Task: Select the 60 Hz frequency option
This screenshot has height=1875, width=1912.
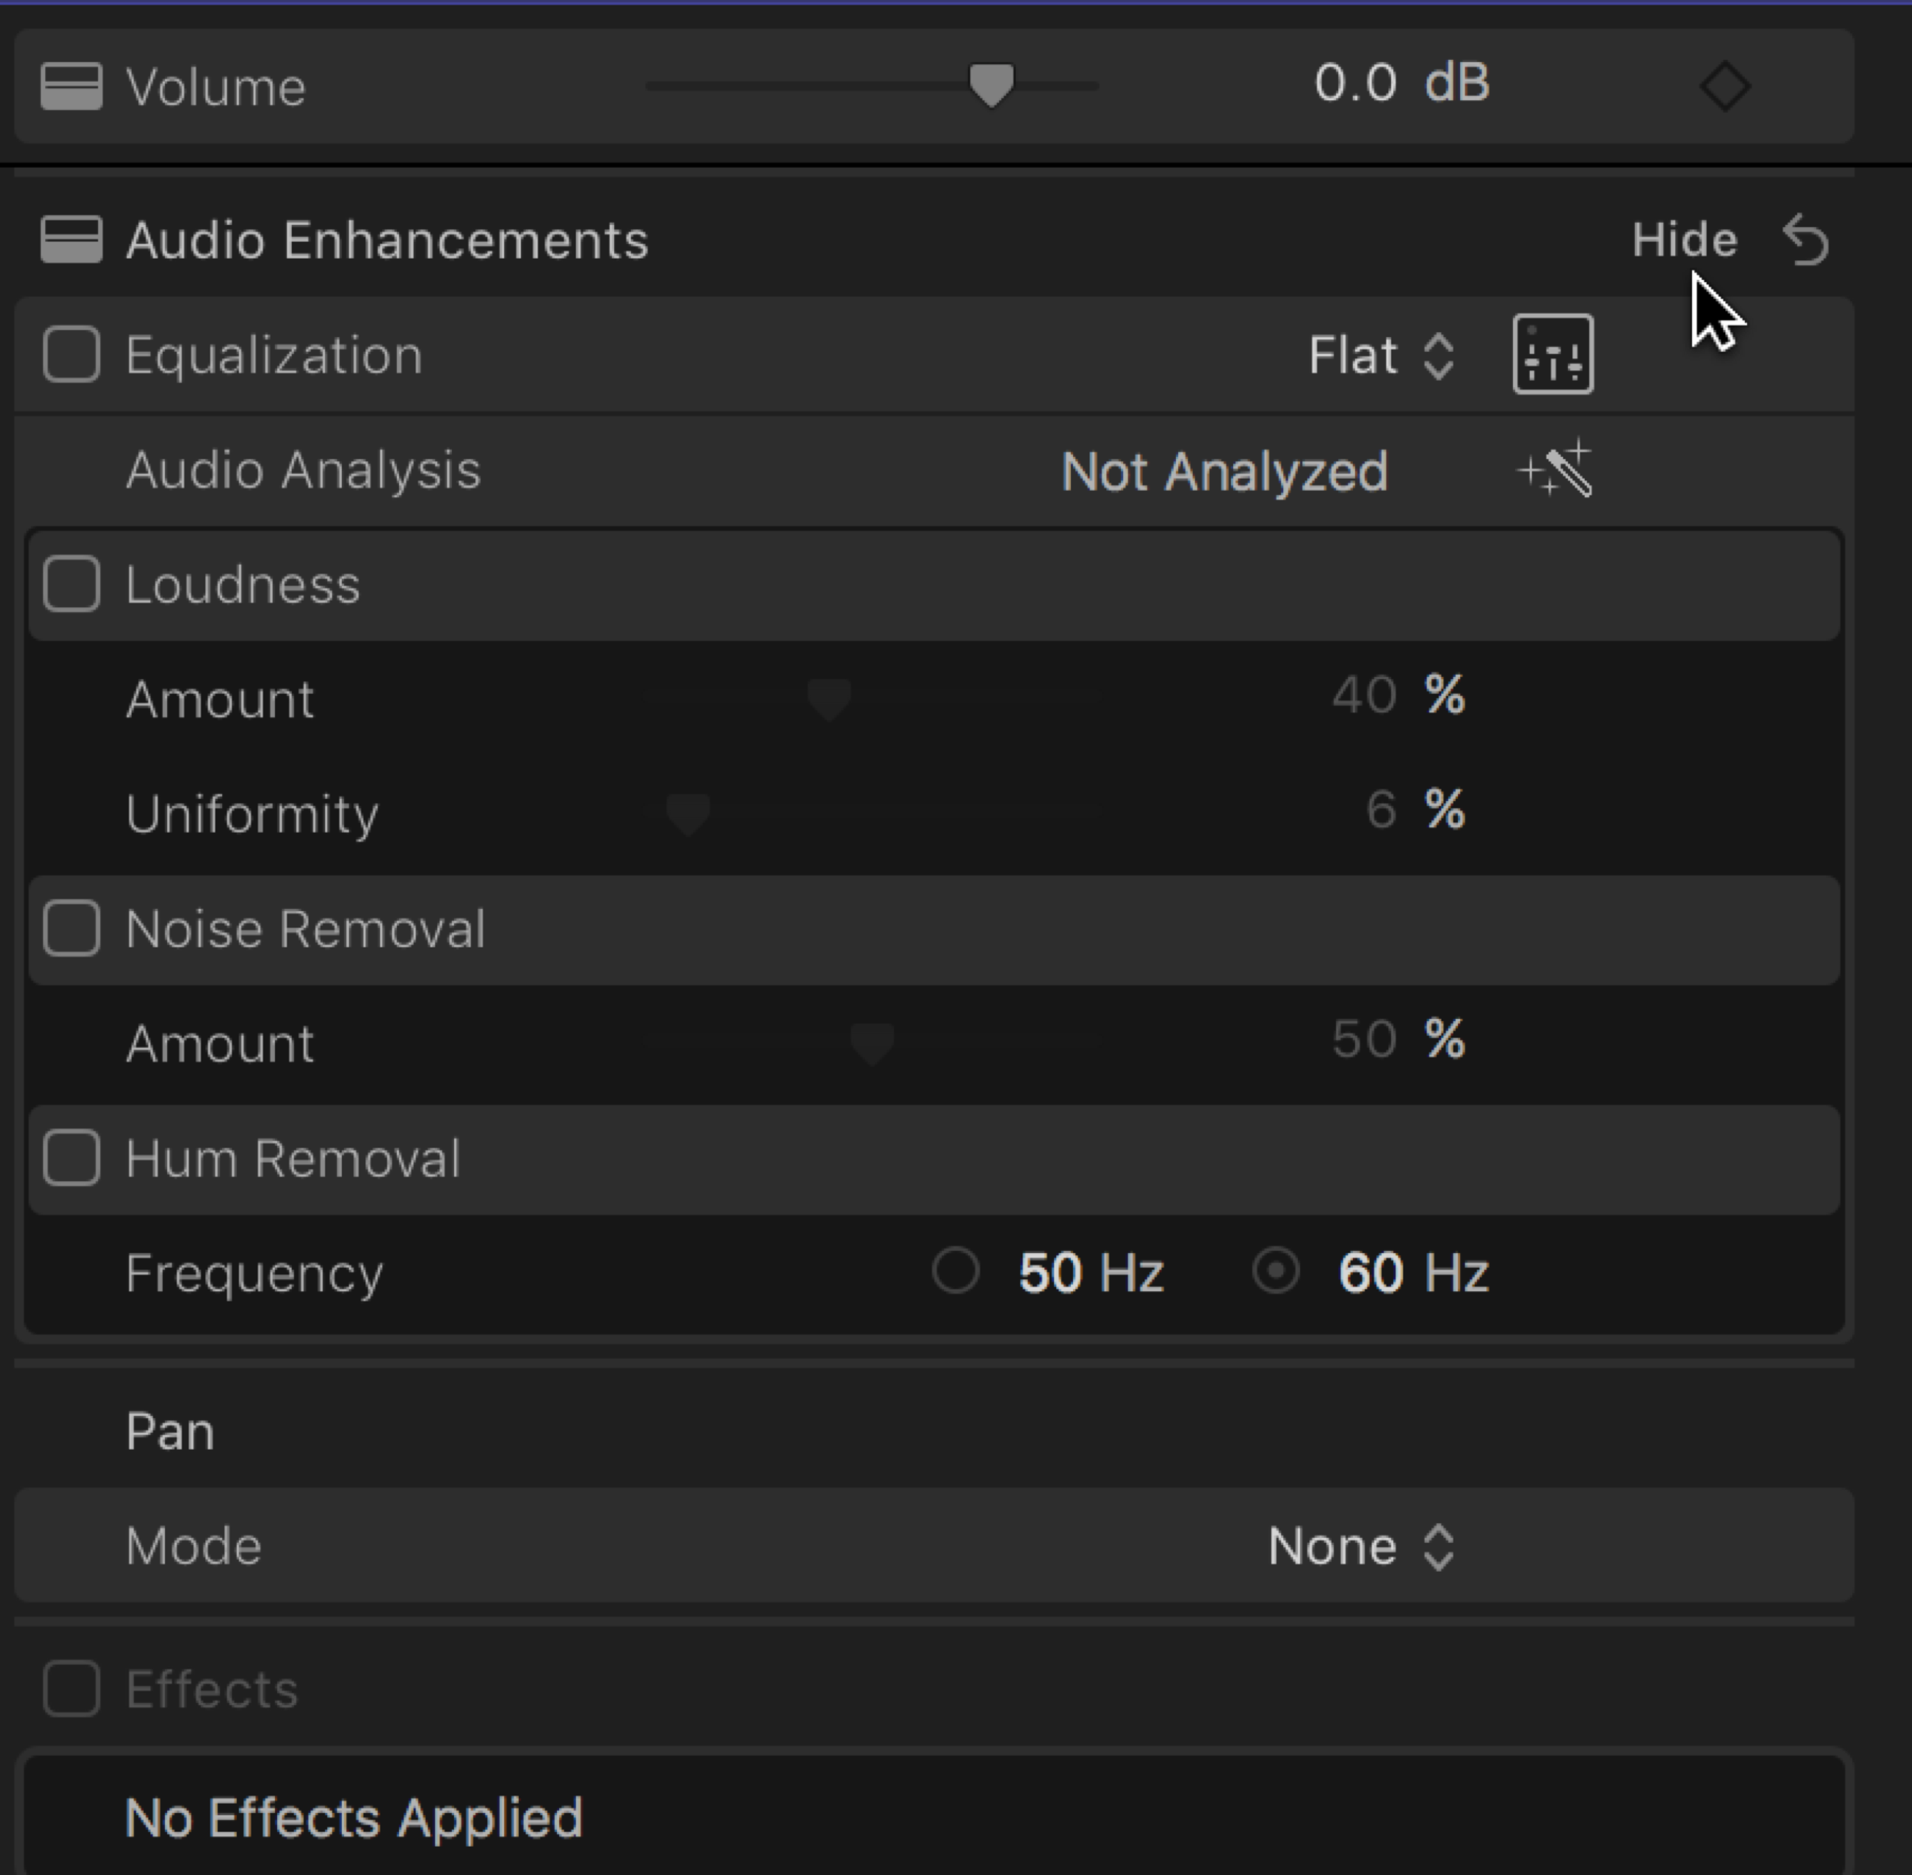Action: [x=1276, y=1271]
